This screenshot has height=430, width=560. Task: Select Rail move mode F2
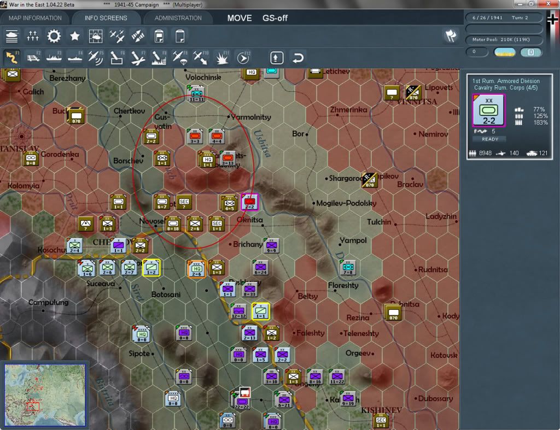point(33,57)
